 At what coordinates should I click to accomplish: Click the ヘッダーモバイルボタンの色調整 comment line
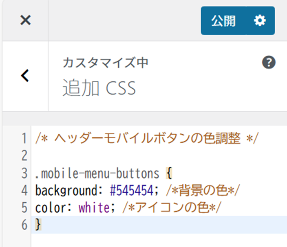147,138
